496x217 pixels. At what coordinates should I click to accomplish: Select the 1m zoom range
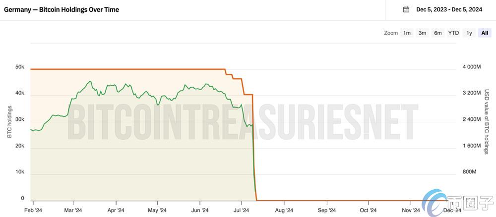click(x=407, y=33)
